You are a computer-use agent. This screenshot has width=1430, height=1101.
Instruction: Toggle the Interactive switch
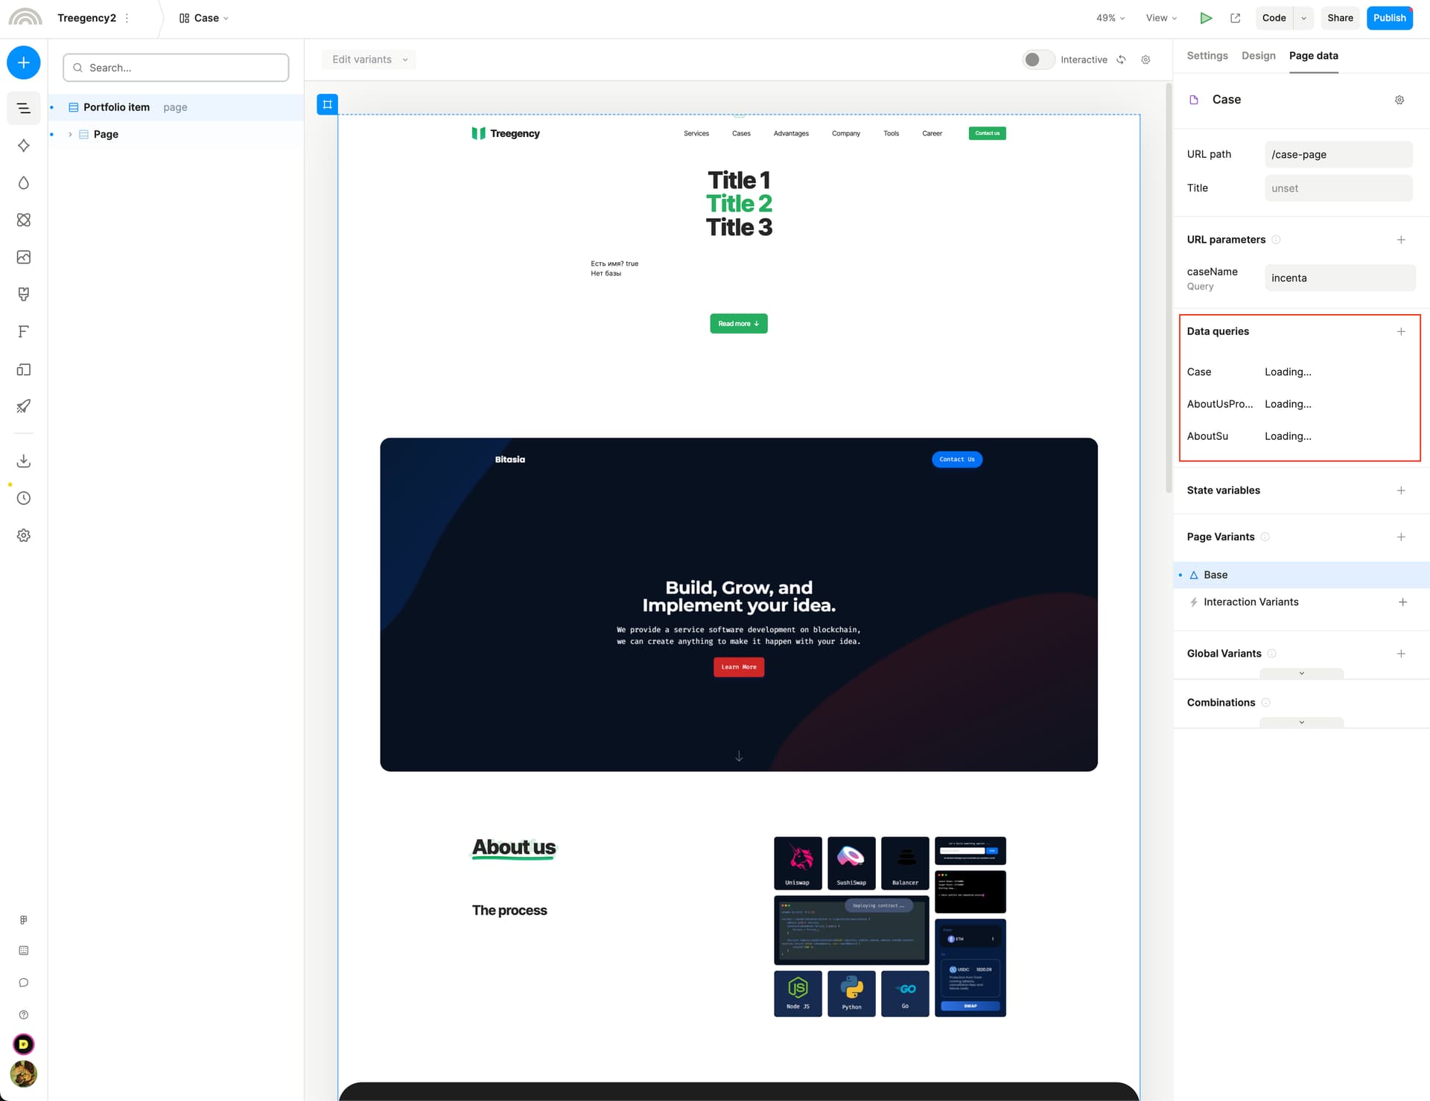pos(1037,60)
